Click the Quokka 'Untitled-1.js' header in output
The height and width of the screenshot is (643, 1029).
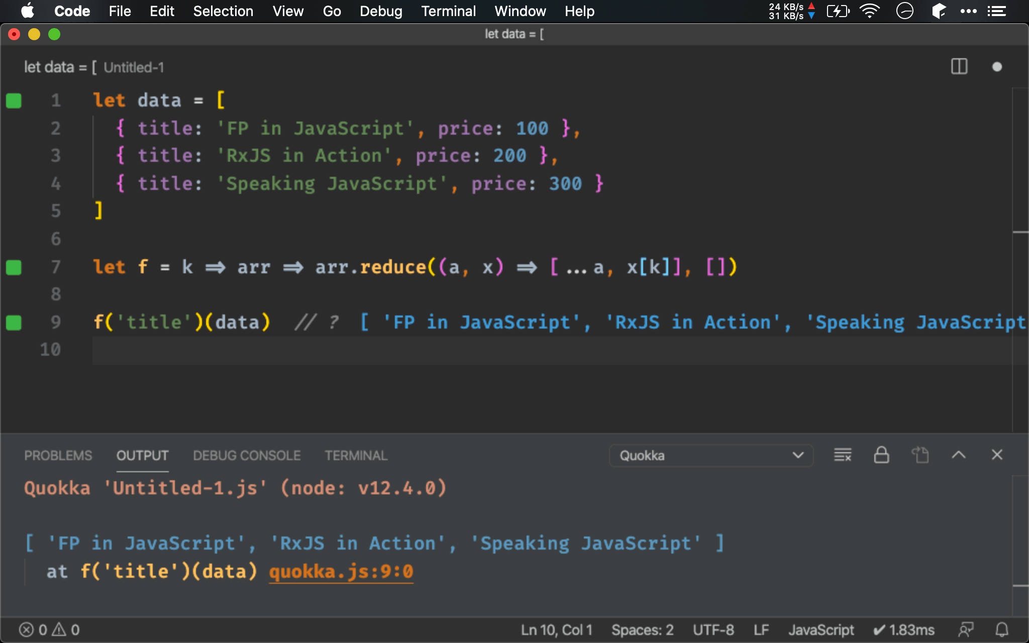click(235, 488)
